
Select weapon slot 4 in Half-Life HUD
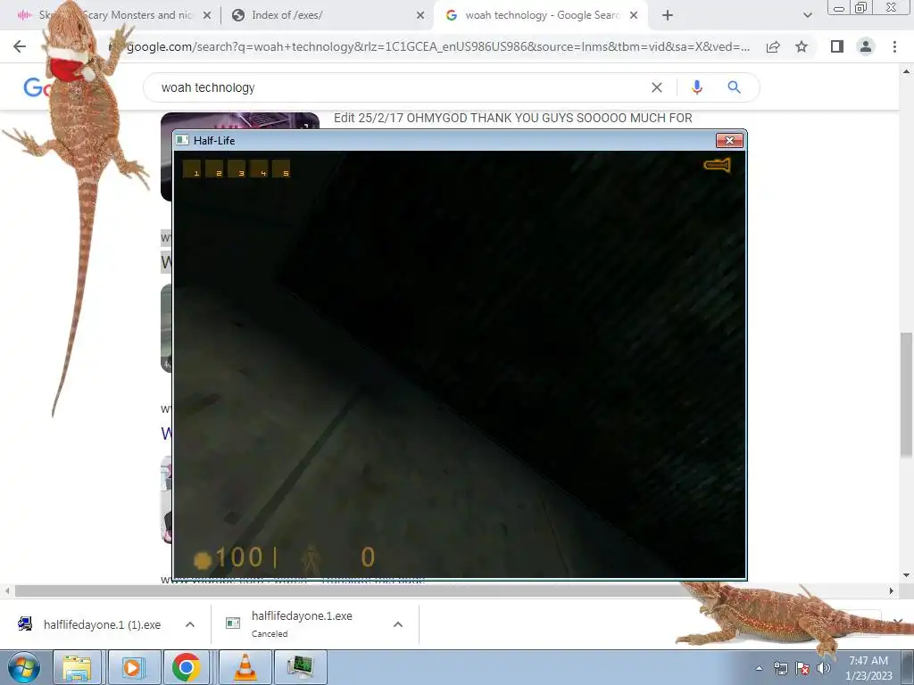258,169
